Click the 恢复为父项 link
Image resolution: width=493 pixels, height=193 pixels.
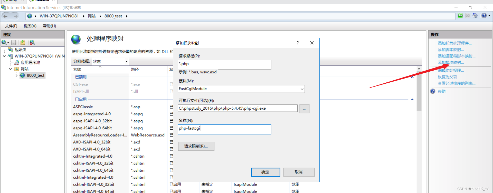click(x=447, y=77)
